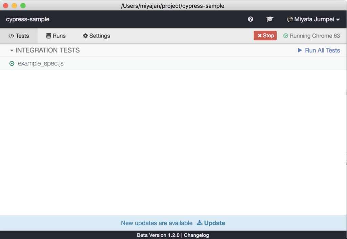Maximize the window with the green button

[x=23, y=5]
